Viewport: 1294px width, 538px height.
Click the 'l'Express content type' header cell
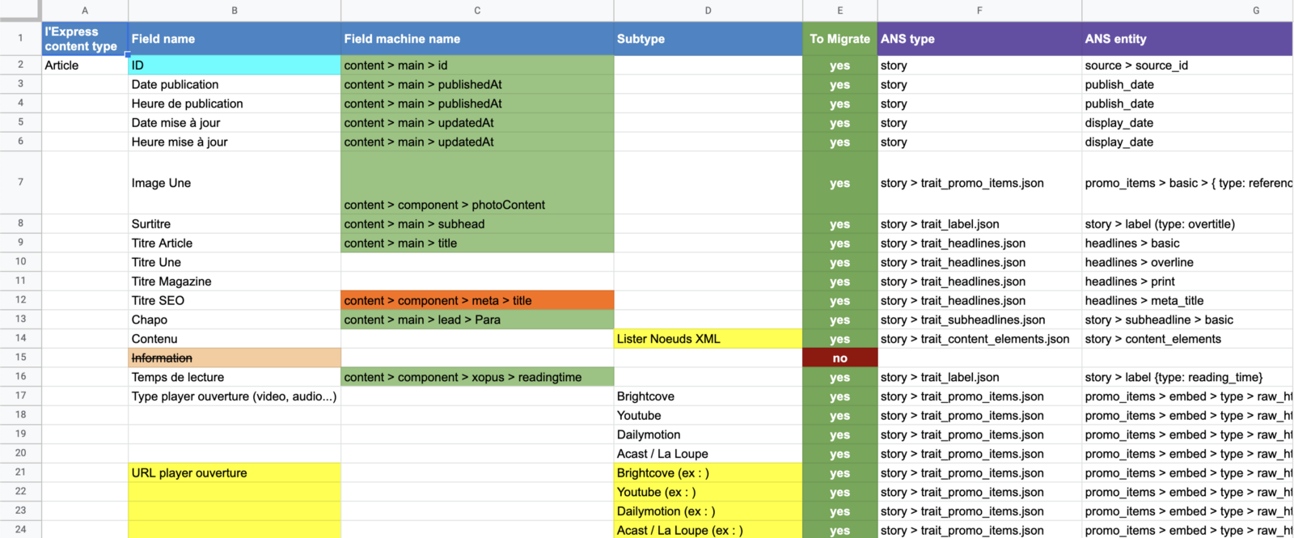[85, 39]
